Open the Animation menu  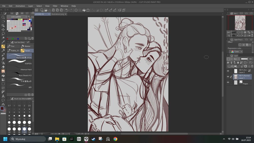pos(20,6)
